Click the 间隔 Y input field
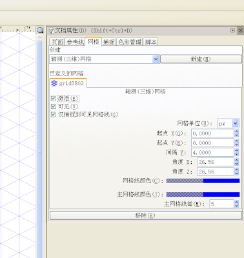Screen dimensions: 244x258 pos(212,152)
